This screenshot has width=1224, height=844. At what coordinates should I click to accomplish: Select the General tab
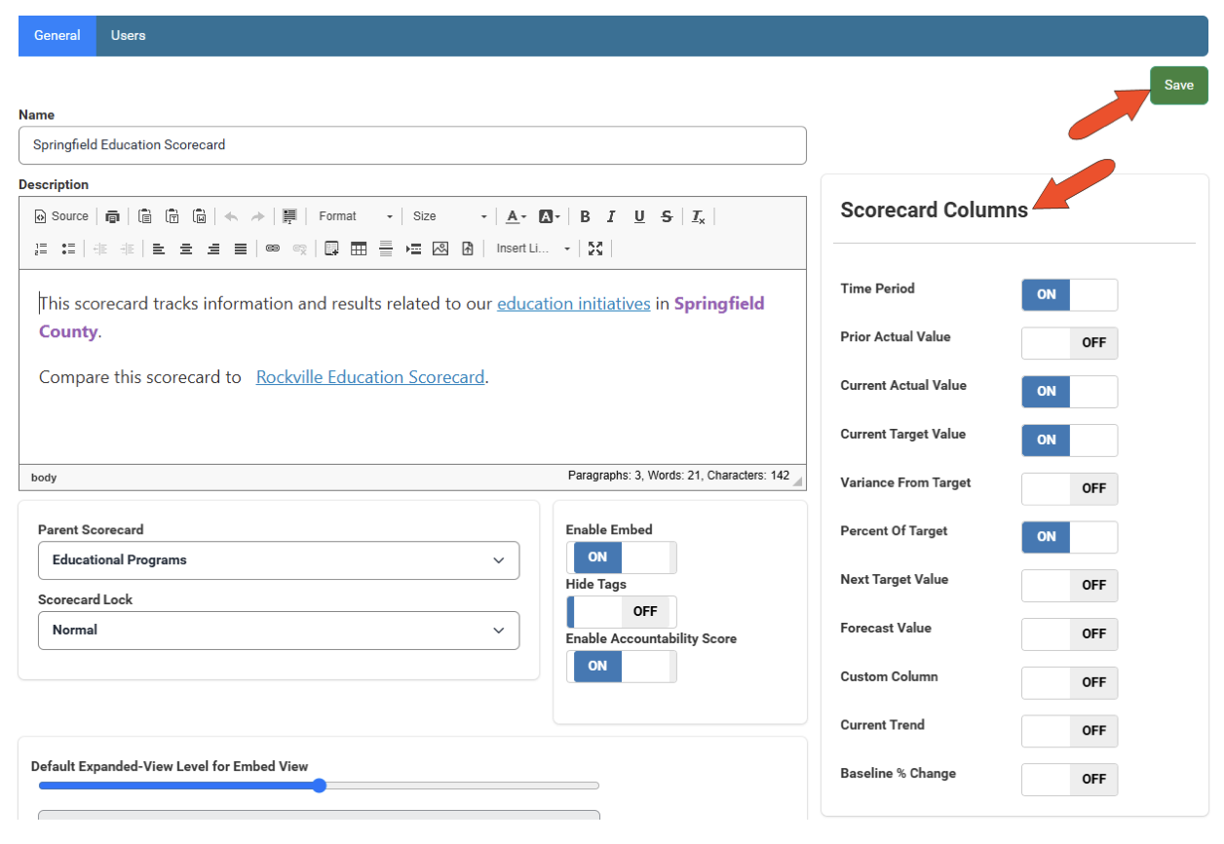click(57, 35)
